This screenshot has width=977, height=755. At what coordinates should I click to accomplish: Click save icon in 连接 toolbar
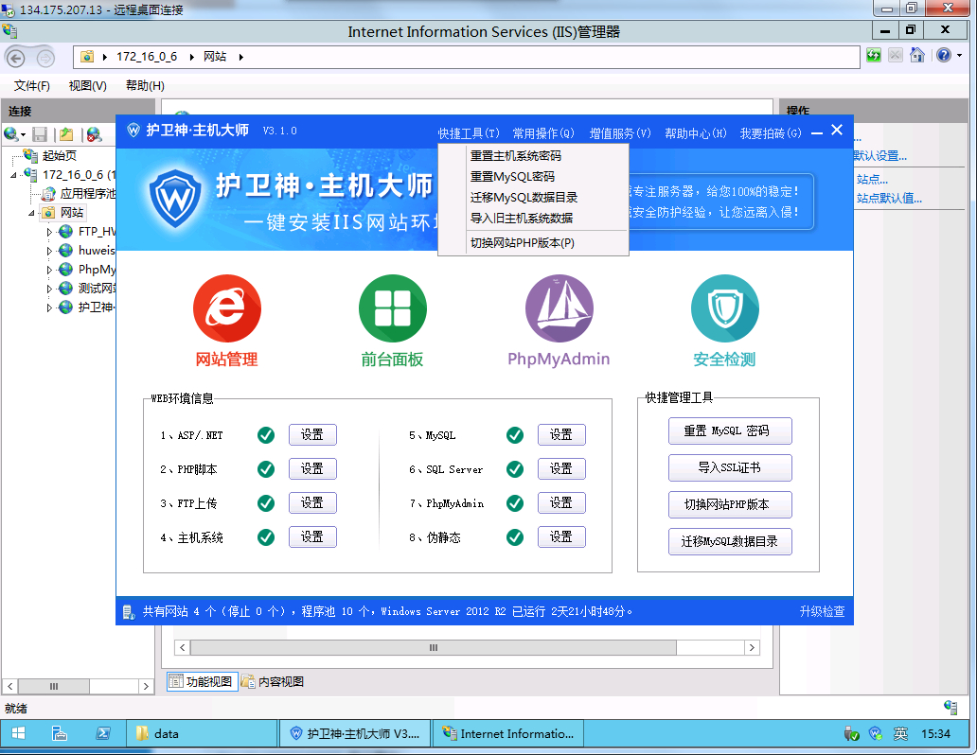[40, 134]
